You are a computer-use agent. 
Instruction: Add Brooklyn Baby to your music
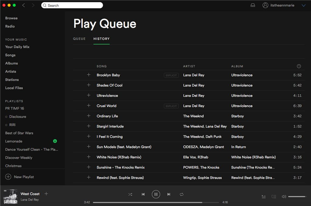point(89,75)
